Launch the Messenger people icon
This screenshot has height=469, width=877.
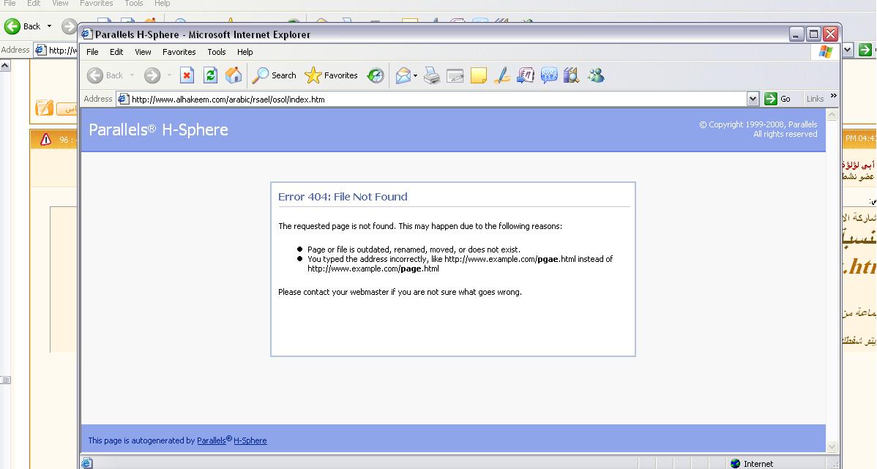pos(596,75)
